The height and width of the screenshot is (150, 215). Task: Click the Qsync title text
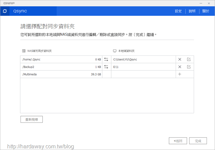point(20,11)
